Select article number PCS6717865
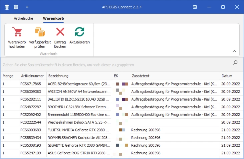 [x=31, y=84]
